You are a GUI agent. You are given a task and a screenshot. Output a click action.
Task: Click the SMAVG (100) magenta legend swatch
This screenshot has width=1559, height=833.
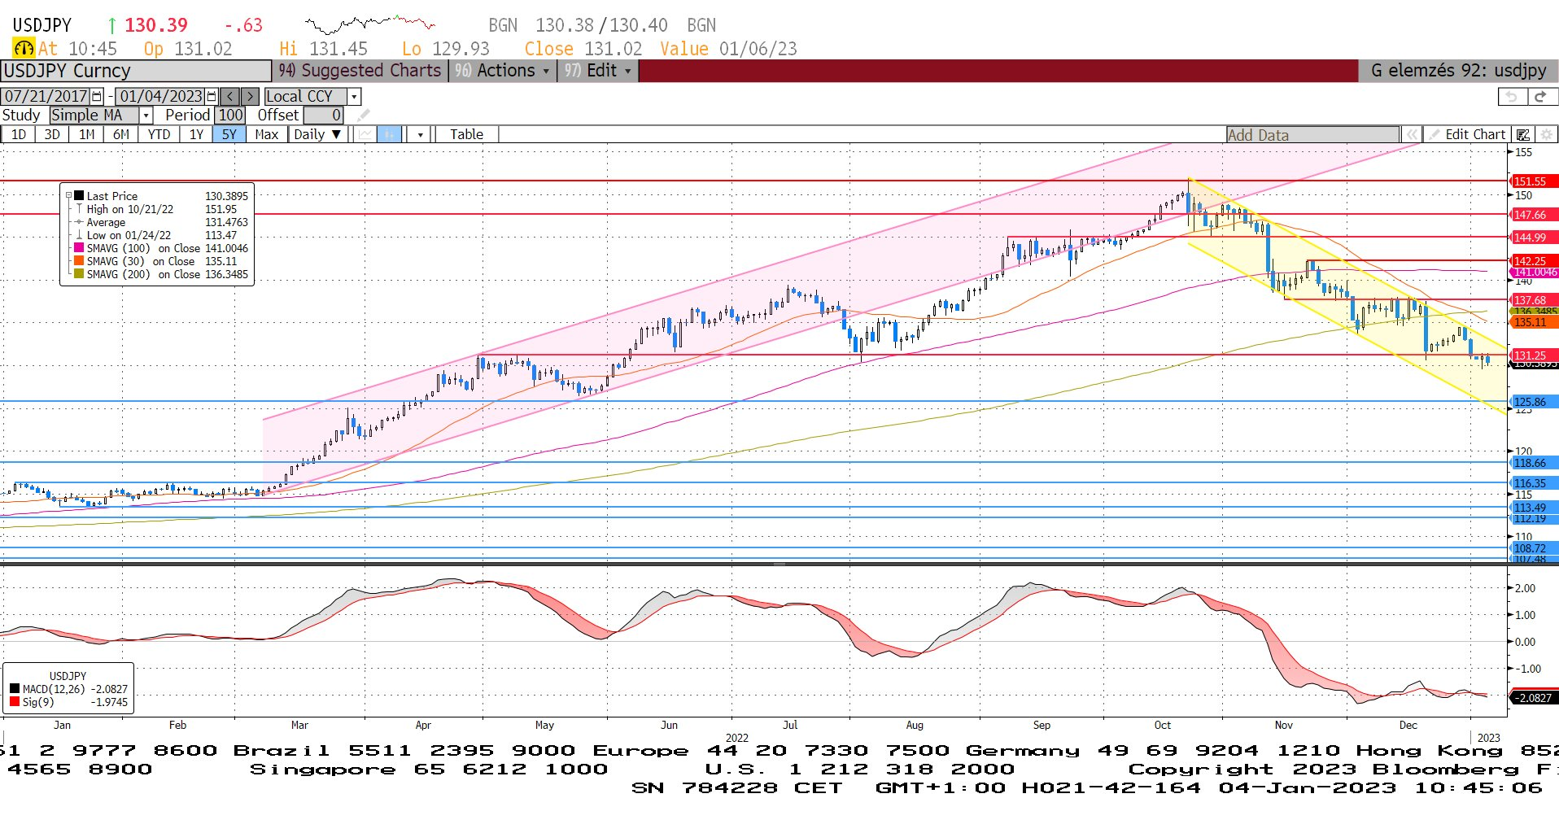coord(79,248)
